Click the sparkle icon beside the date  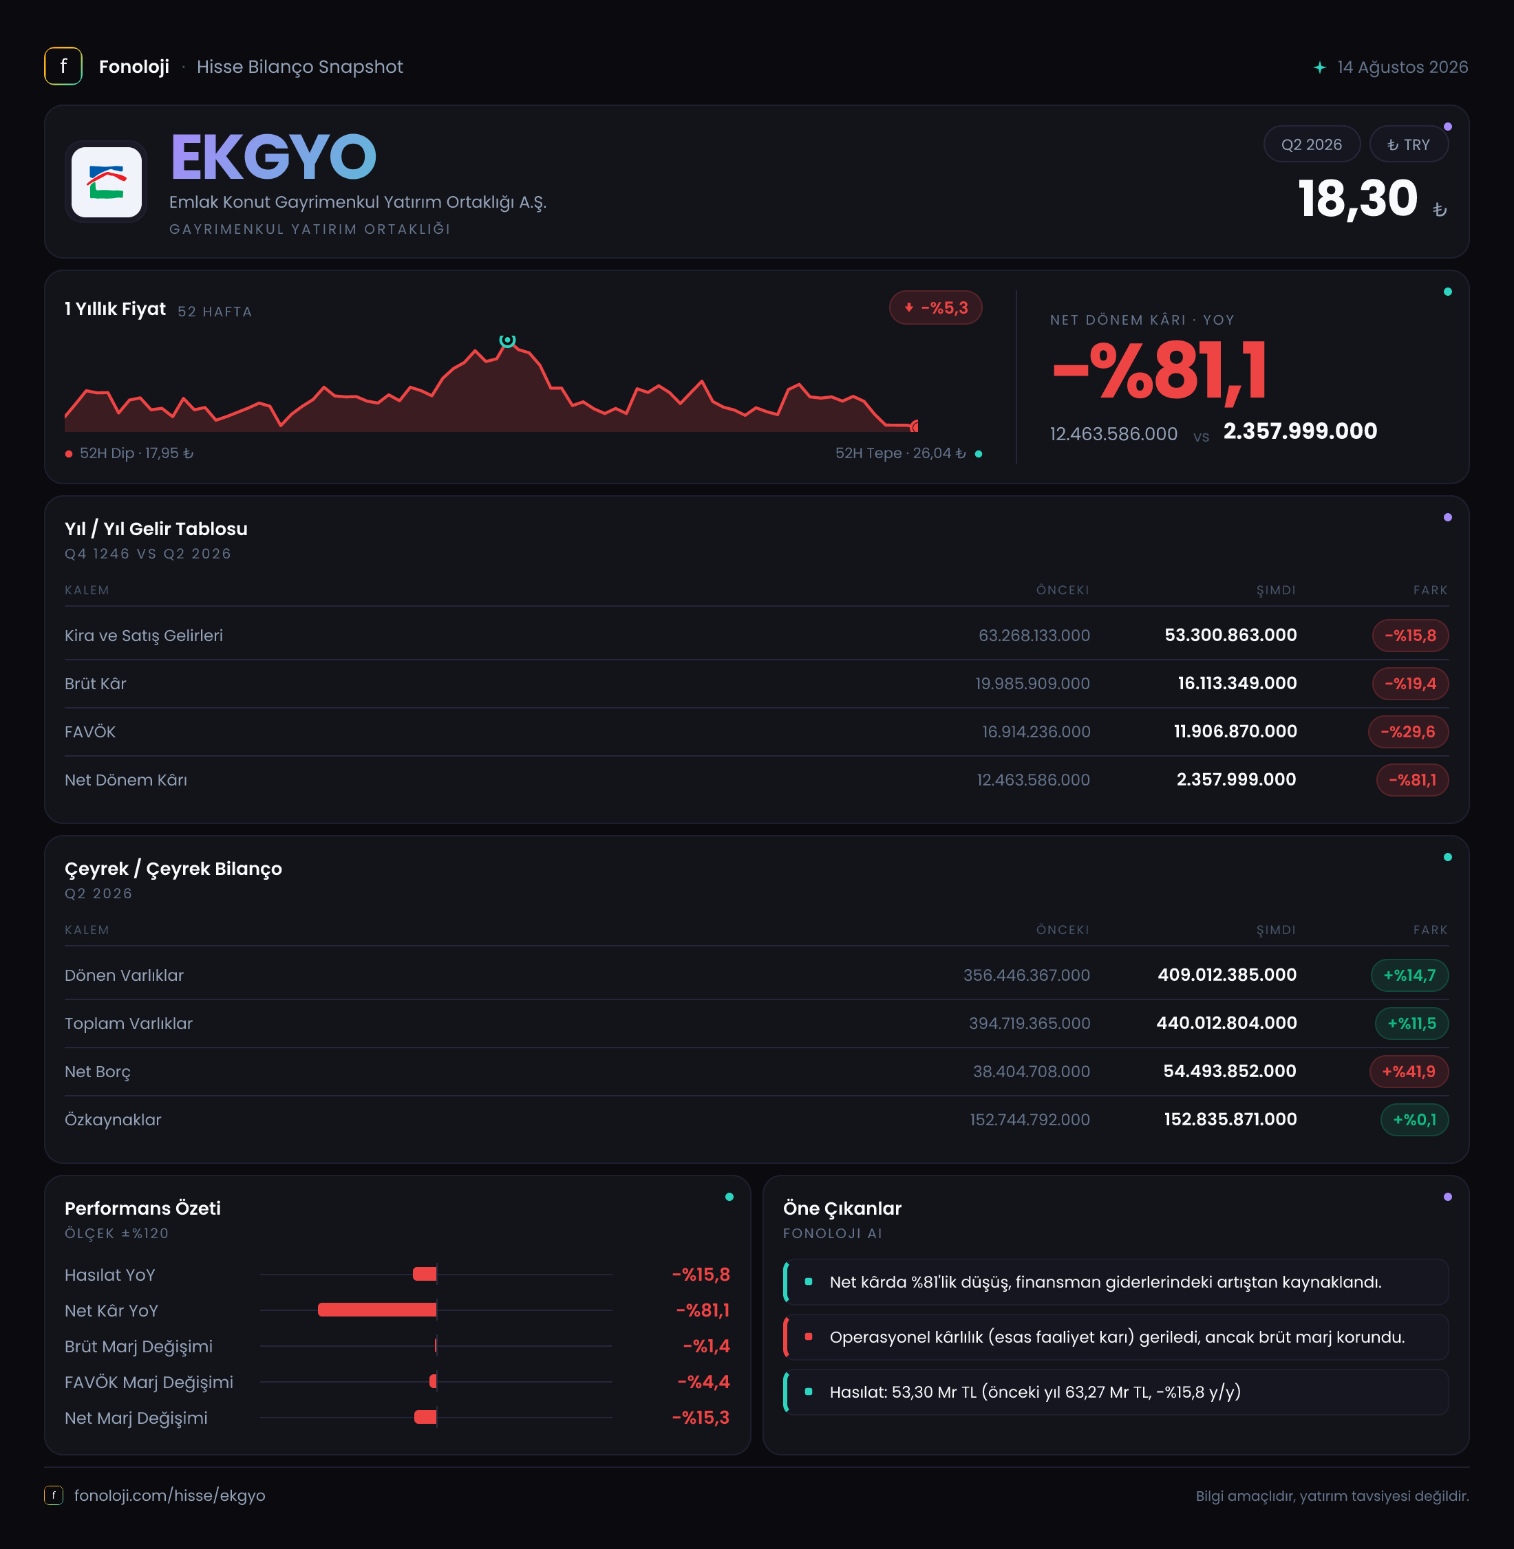(x=1320, y=67)
